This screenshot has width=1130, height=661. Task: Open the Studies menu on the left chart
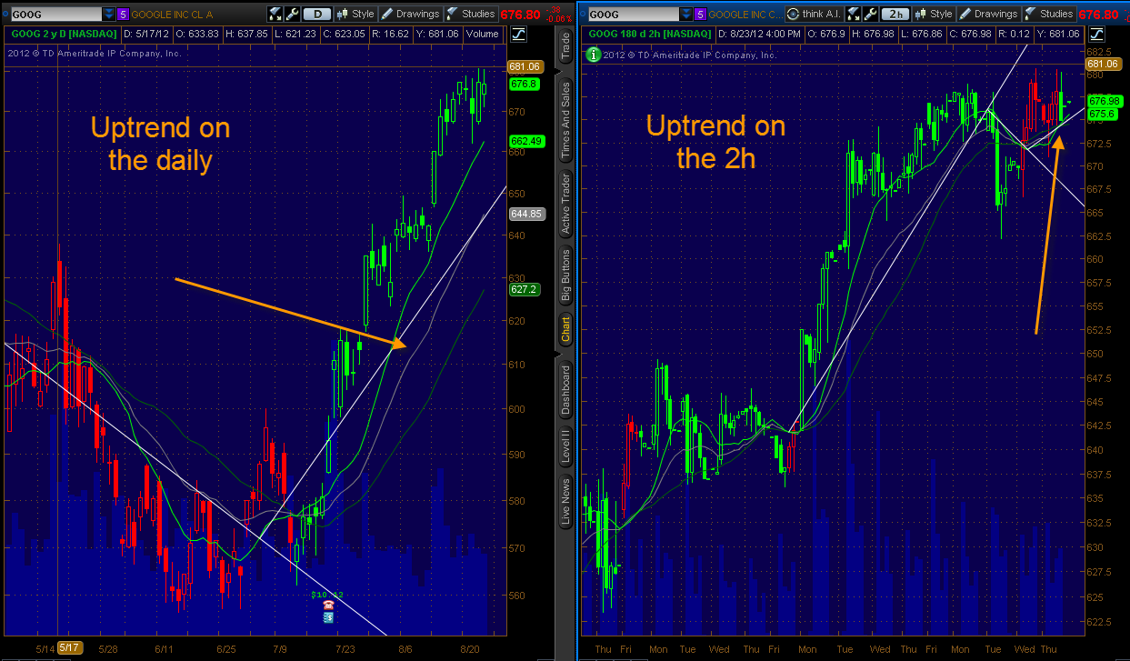(471, 15)
